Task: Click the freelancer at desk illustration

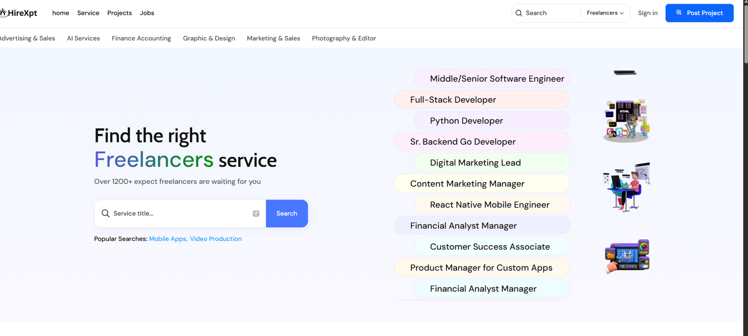Action: tap(626, 187)
